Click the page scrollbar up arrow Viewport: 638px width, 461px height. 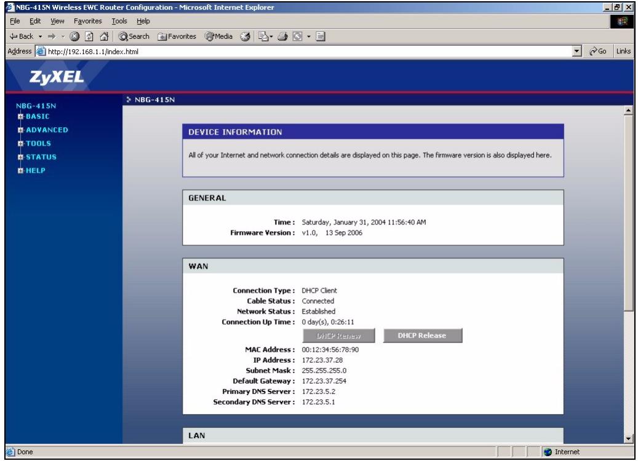tap(628, 110)
